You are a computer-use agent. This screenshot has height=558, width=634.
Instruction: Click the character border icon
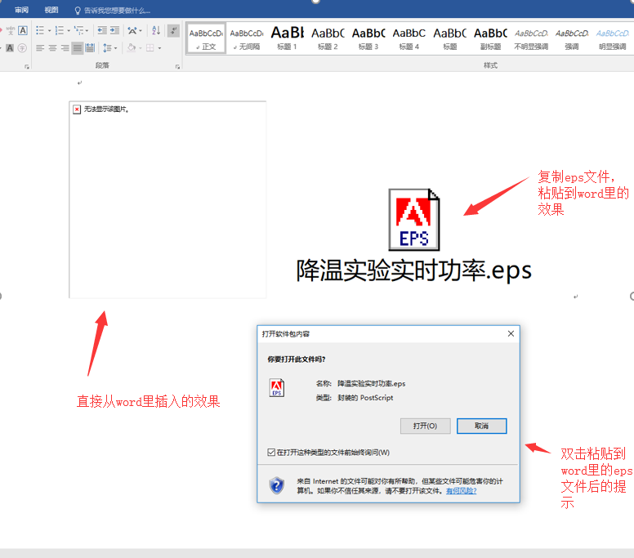coord(23,30)
